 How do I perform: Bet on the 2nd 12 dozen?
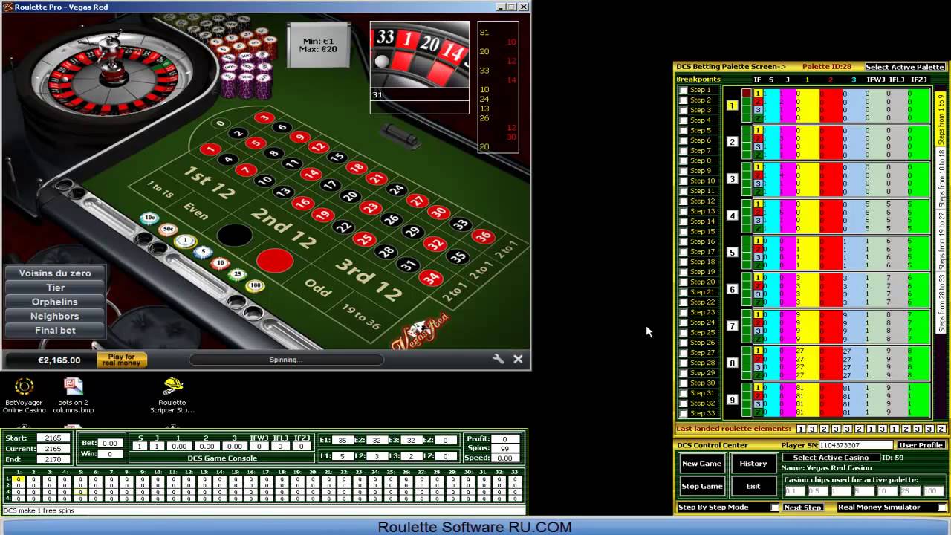pyautogui.click(x=284, y=227)
